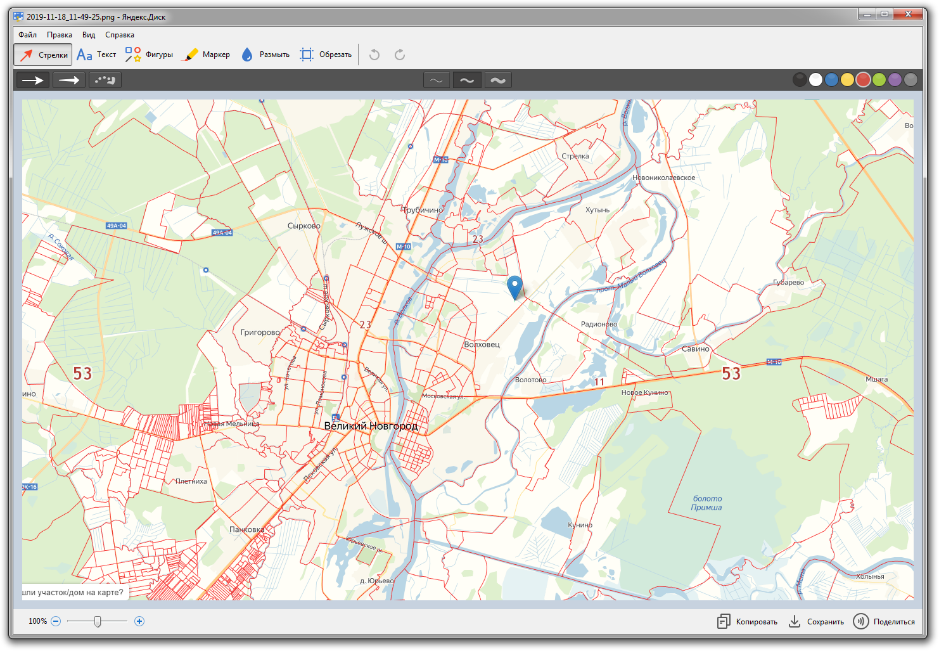Click the Великий Новгород label on map

(x=371, y=426)
